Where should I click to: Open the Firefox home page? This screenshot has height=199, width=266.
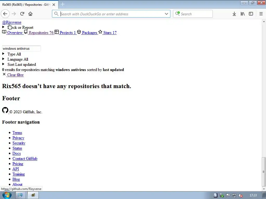pyautogui.click(x=30, y=14)
